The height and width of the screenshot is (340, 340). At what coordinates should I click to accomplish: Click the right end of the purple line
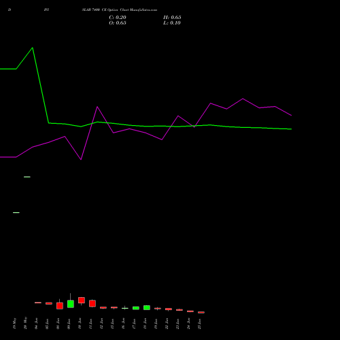[291, 116]
